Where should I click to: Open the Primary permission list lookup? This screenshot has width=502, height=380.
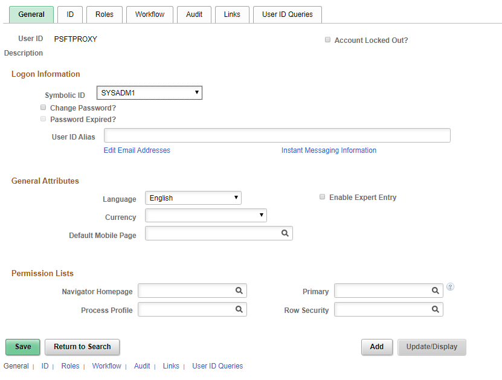click(x=435, y=291)
